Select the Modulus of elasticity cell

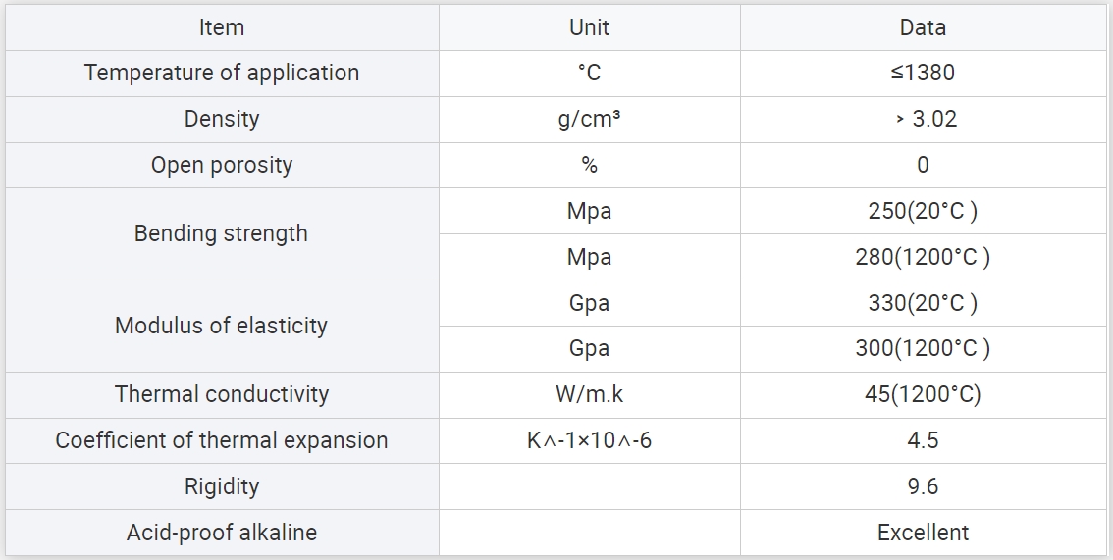coord(222,326)
